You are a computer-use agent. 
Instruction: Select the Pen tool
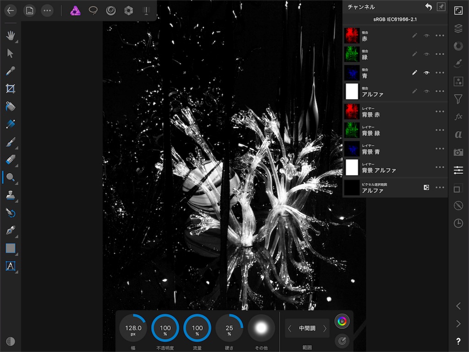[11, 231]
